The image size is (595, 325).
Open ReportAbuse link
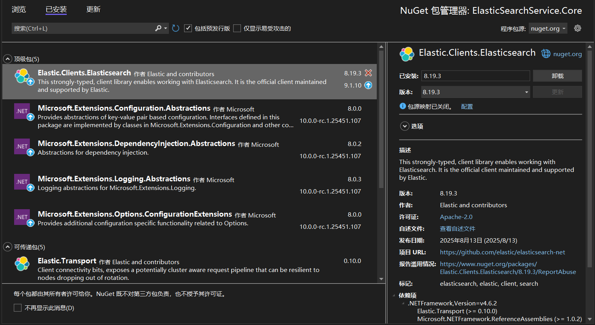(508, 268)
